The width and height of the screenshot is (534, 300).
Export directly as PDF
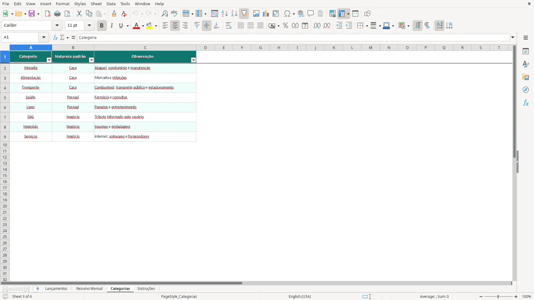(x=48, y=14)
